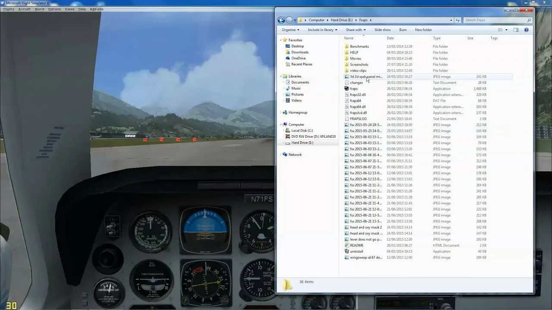Open the Organize dropdown menu
The image size is (552, 310).
click(x=290, y=30)
